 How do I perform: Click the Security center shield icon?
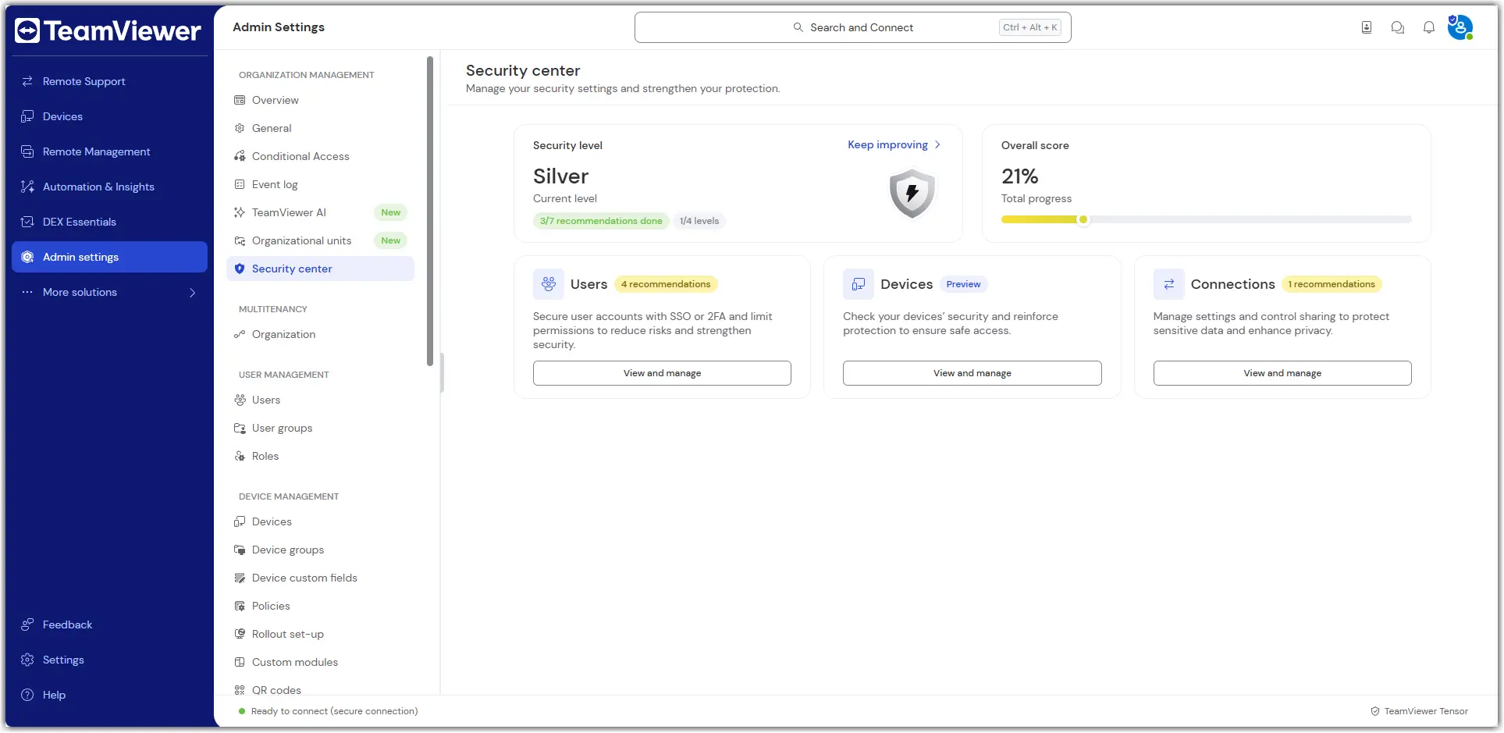click(240, 269)
